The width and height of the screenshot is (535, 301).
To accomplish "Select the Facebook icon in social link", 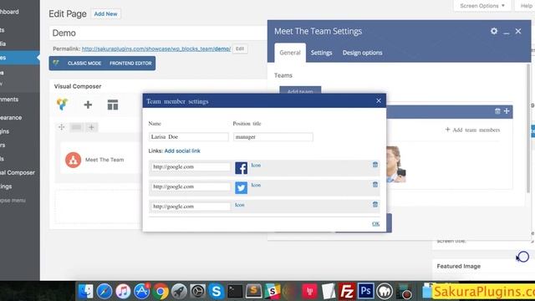I will click(242, 168).
